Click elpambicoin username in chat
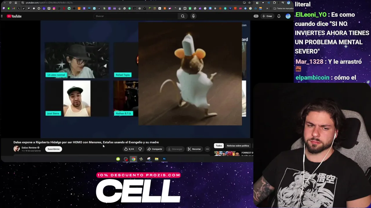This screenshot has width=371, height=208. (312, 77)
